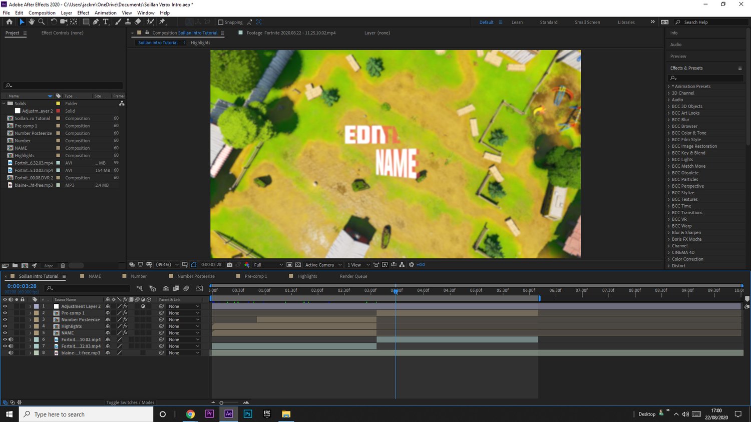
Task: Mute audio of blaine mp3 layer
Action: click(x=11, y=353)
